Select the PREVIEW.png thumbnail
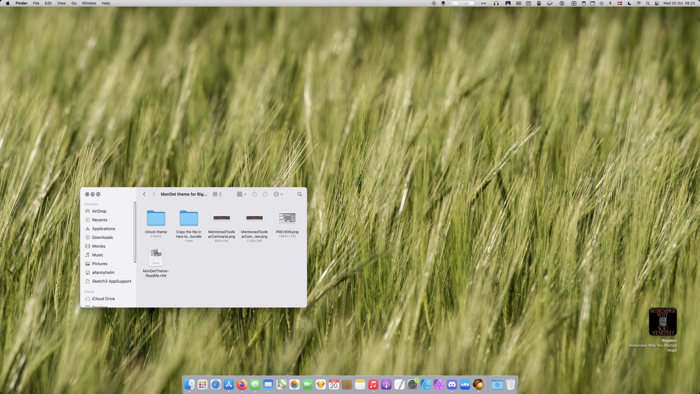Image resolution: width=700 pixels, height=394 pixels. 287,218
